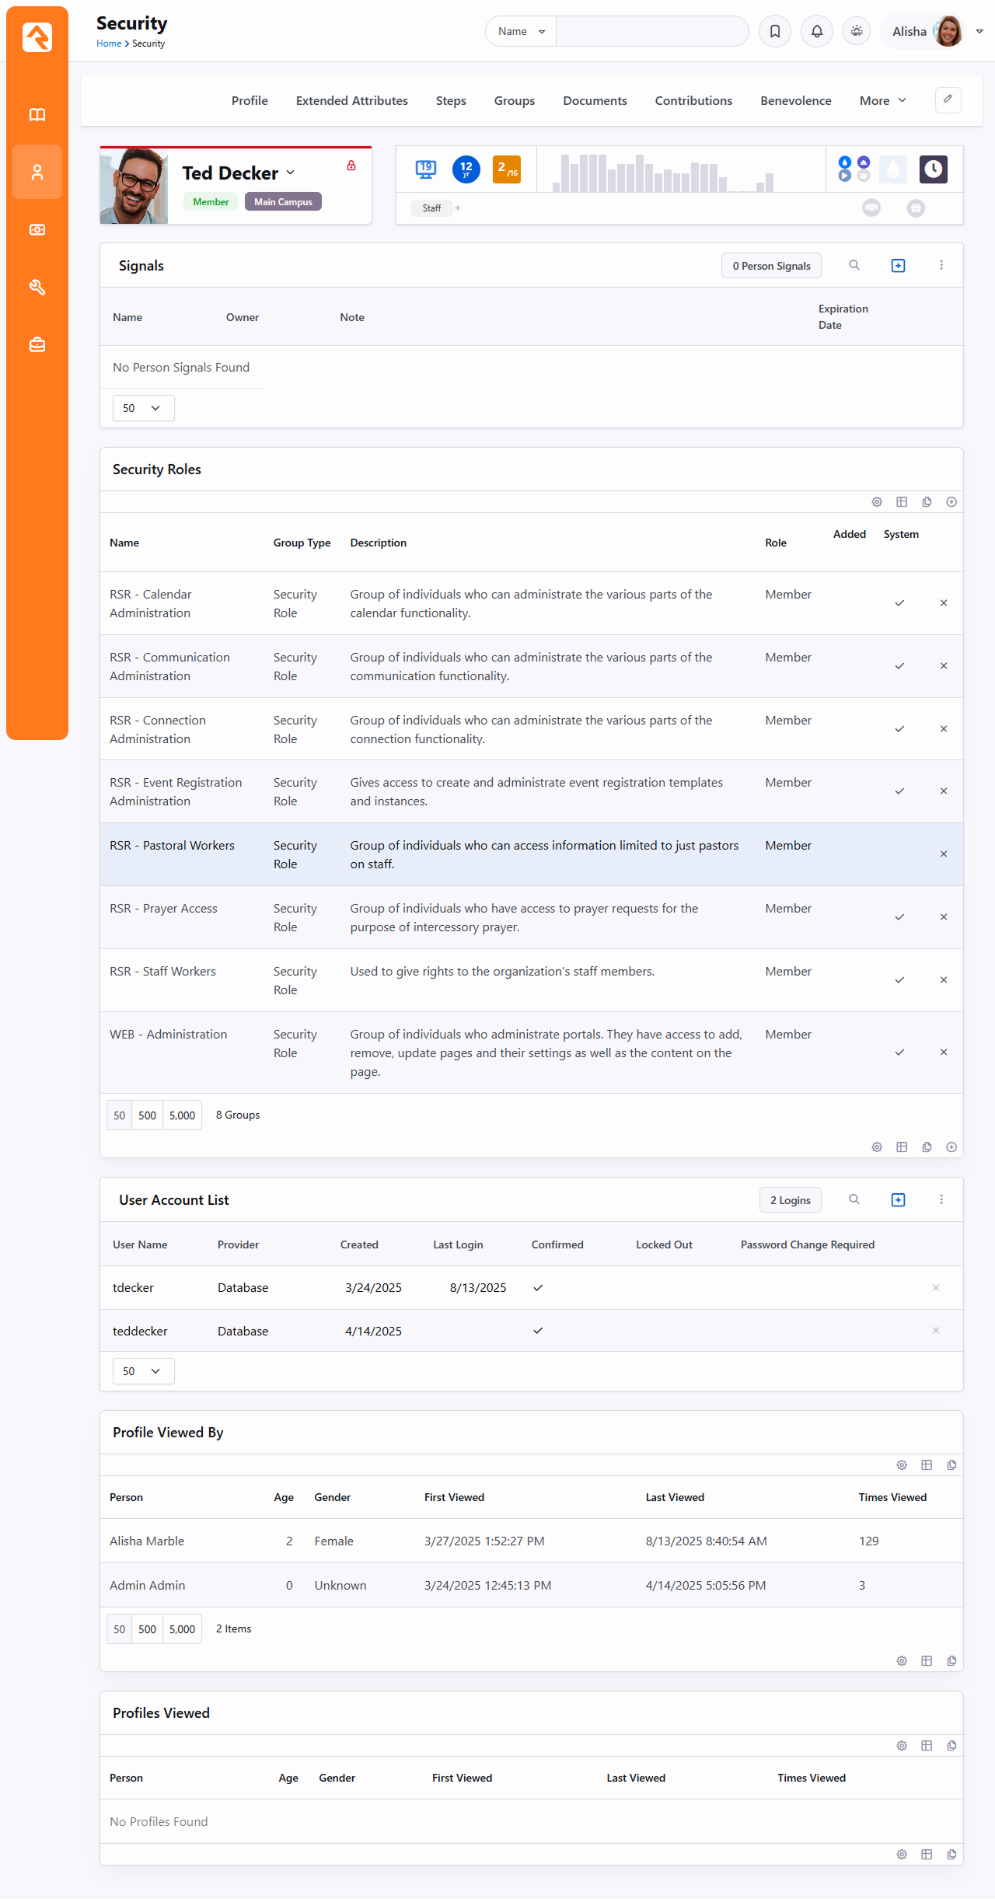Open the wrench tools icon in the sidebar
Image resolution: width=995 pixels, height=1899 pixels.
pyautogui.click(x=37, y=287)
